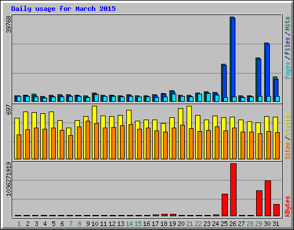Click green day label 14 on the x-axis
This screenshot has height=230, width=294.
click(x=129, y=224)
